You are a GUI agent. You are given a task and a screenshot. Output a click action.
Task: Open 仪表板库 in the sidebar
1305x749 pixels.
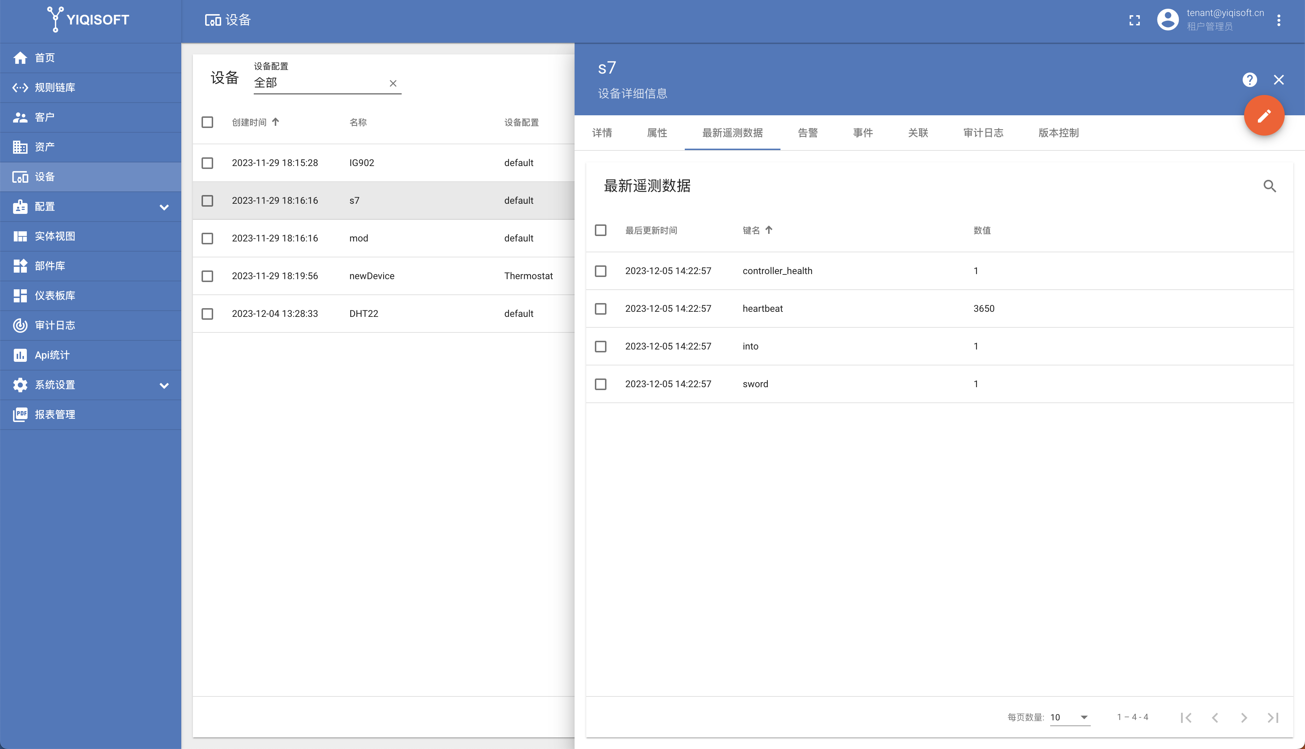pos(54,295)
